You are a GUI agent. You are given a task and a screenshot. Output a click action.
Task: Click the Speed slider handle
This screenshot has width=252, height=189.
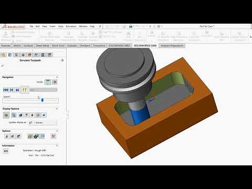point(42,100)
